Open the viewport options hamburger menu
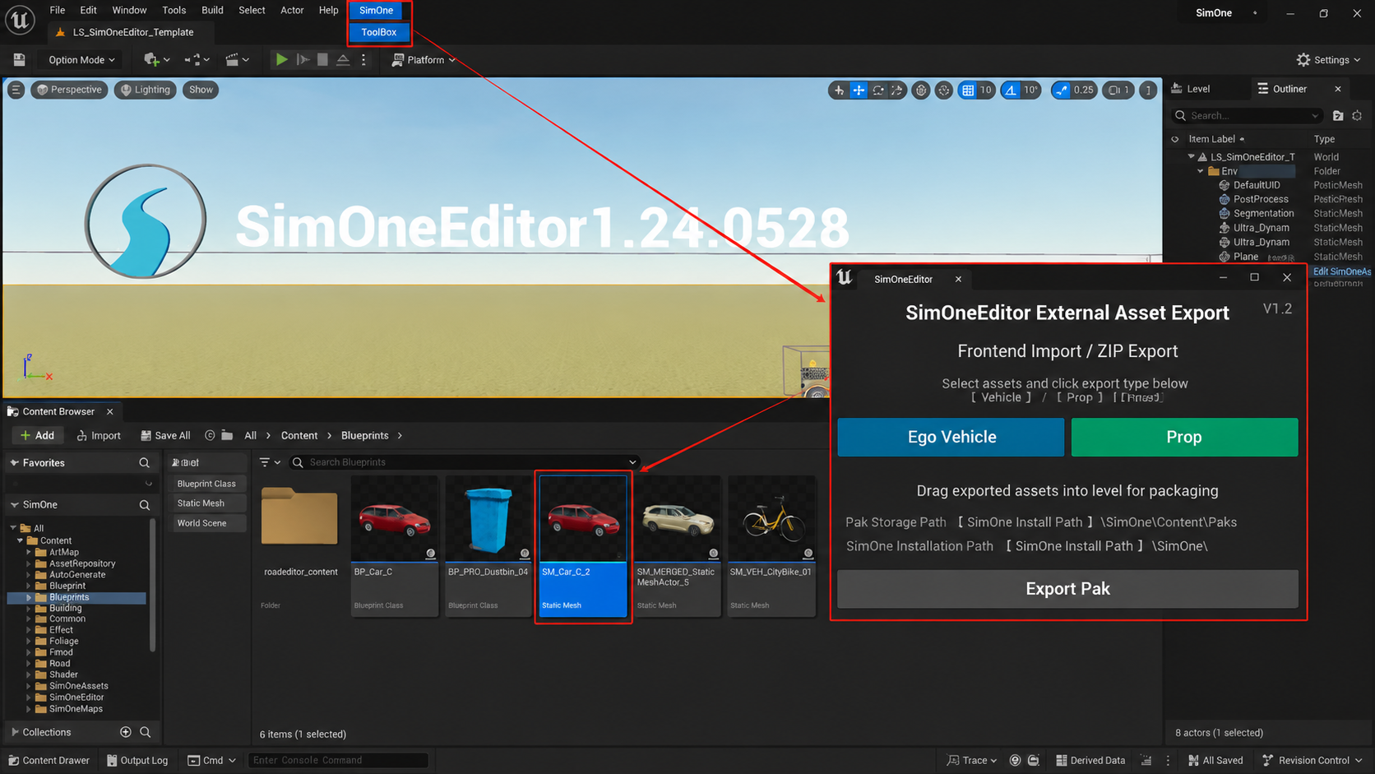1375x774 pixels. pyautogui.click(x=16, y=90)
